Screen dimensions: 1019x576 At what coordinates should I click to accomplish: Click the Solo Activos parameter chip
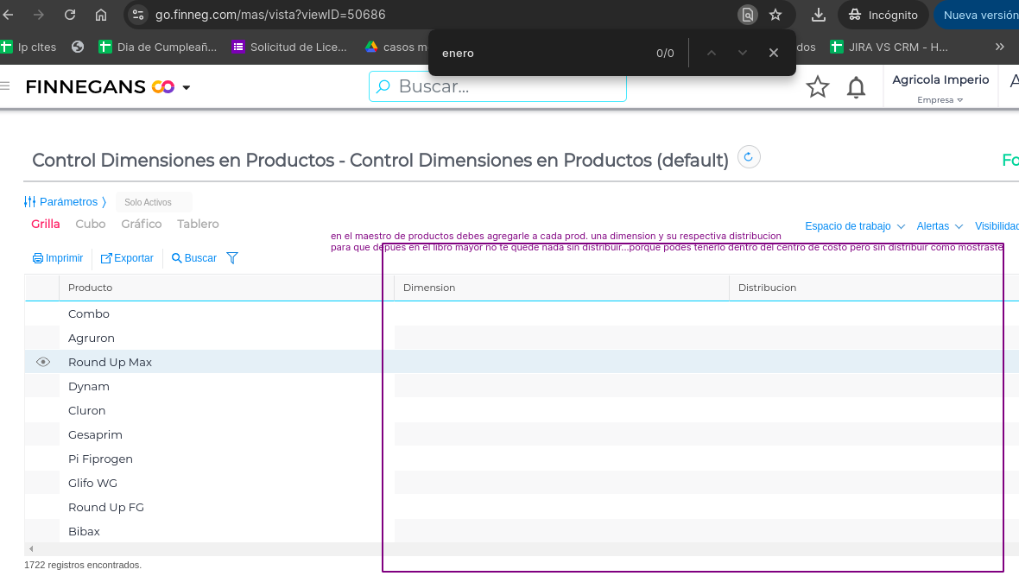click(154, 202)
